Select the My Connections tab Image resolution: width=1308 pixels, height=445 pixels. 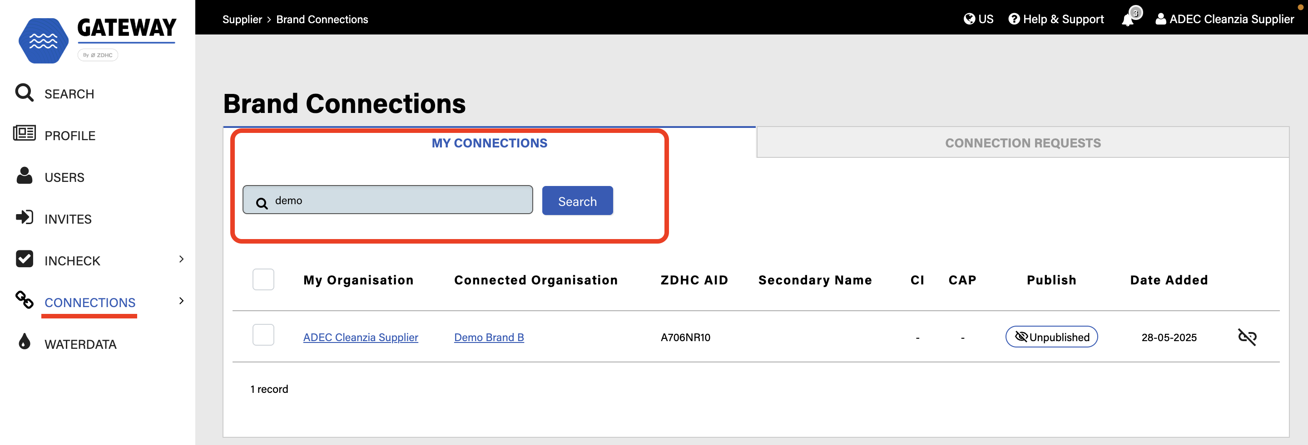click(489, 143)
